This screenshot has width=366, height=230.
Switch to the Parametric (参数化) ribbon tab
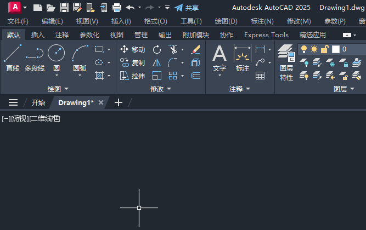coord(89,35)
